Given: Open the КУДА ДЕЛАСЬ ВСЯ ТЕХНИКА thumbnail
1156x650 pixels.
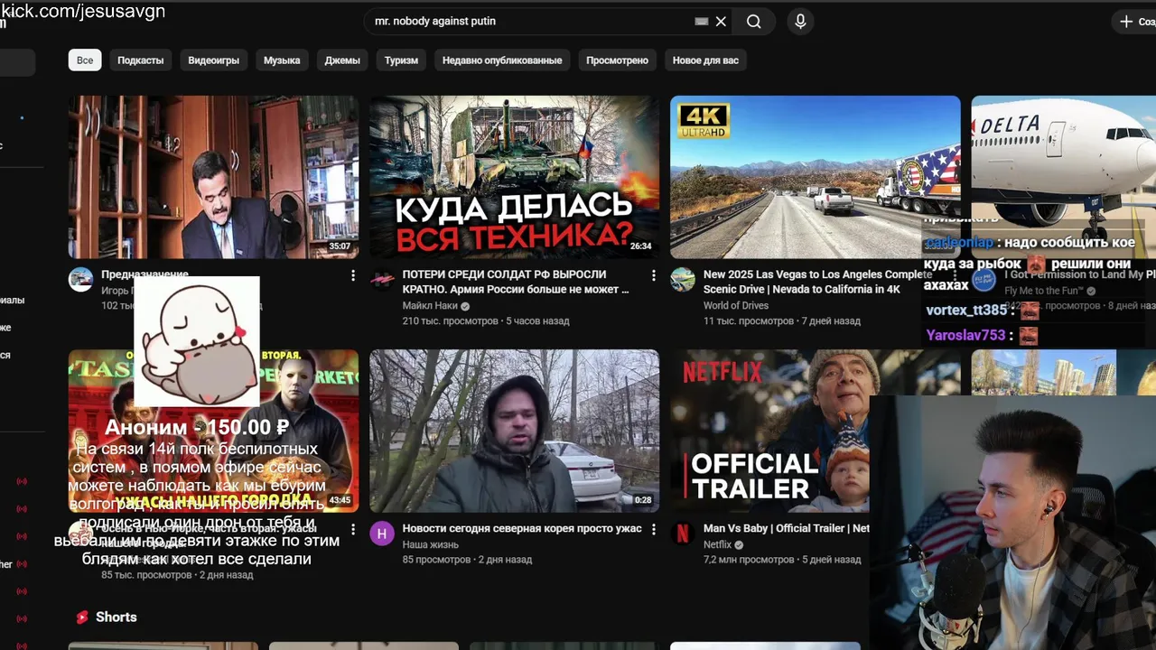Looking at the screenshot, I should click(x=514, y=177).
